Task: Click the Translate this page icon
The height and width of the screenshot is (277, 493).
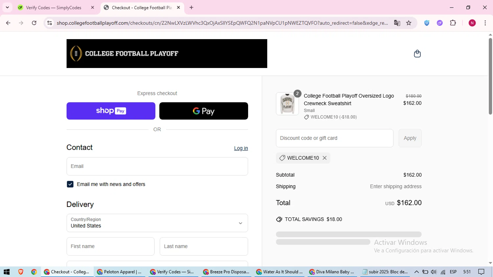Action: [397, 23]
